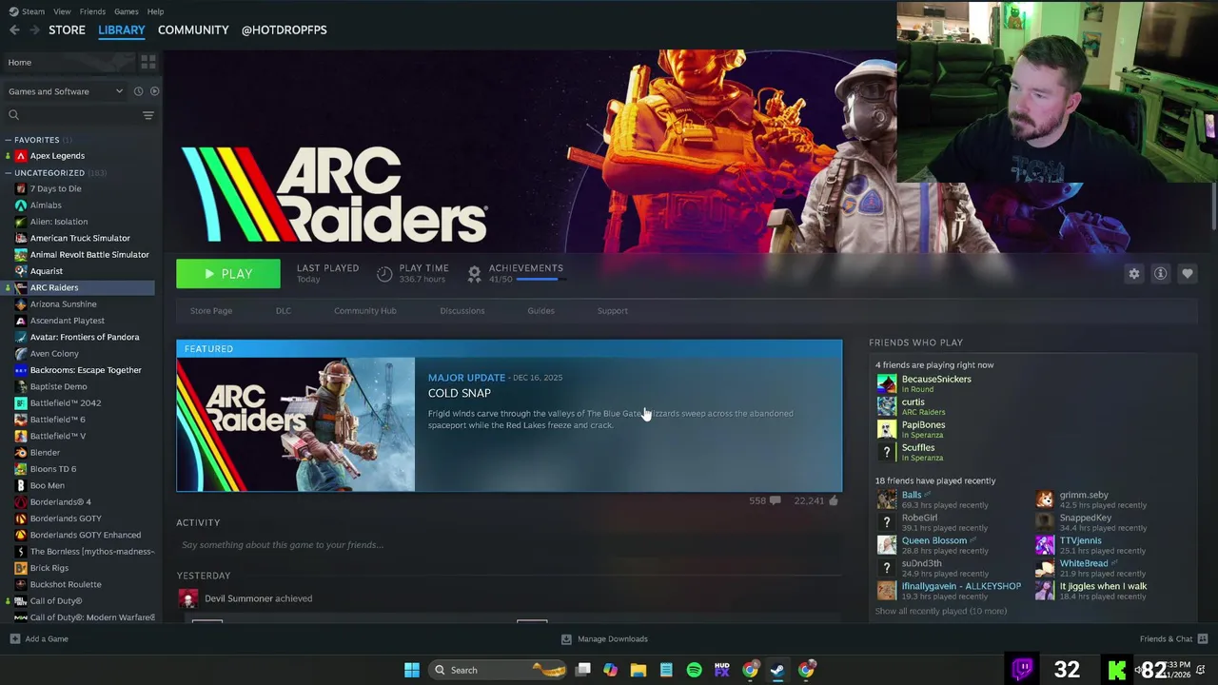1218x685 pixels.
Task: Open ARC Raiders settings gear icon
Action: point(1133,274)
